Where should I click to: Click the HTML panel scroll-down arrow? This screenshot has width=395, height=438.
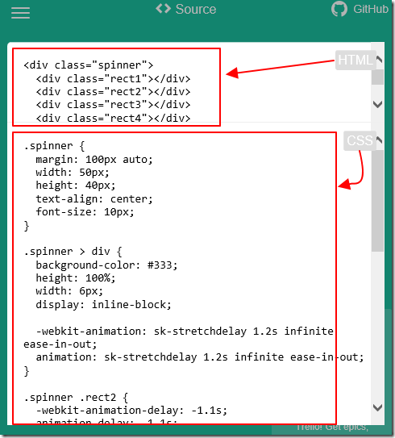(x=378, y=105)
